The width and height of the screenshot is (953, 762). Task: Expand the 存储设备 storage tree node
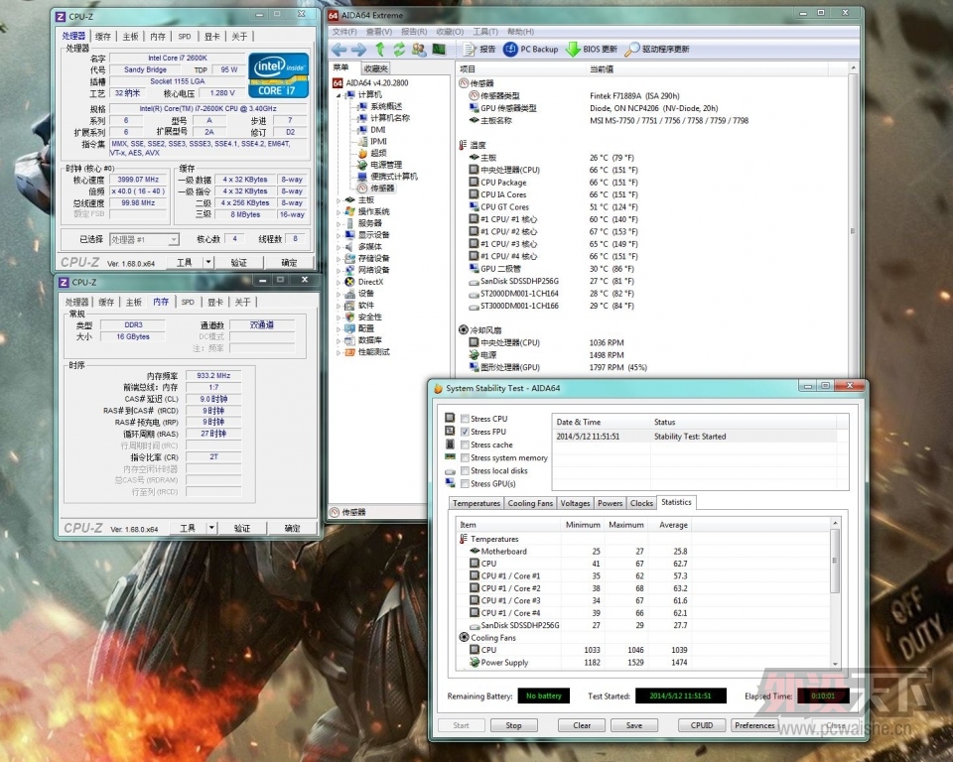click(340, 258)
